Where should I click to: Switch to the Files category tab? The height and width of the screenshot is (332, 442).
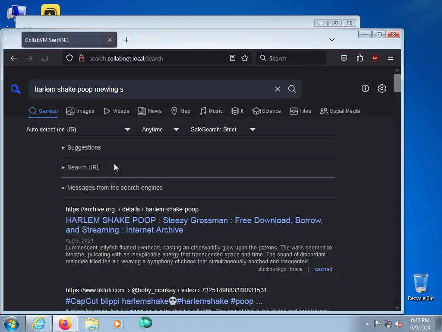click(300, 111)
